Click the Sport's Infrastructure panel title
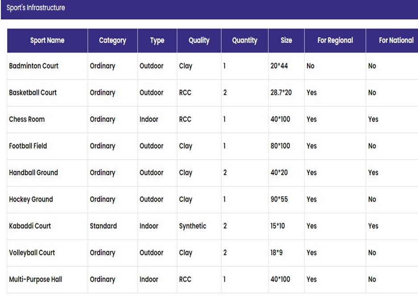The height and width of the screenshot is (297, 418). coord(36,8)
